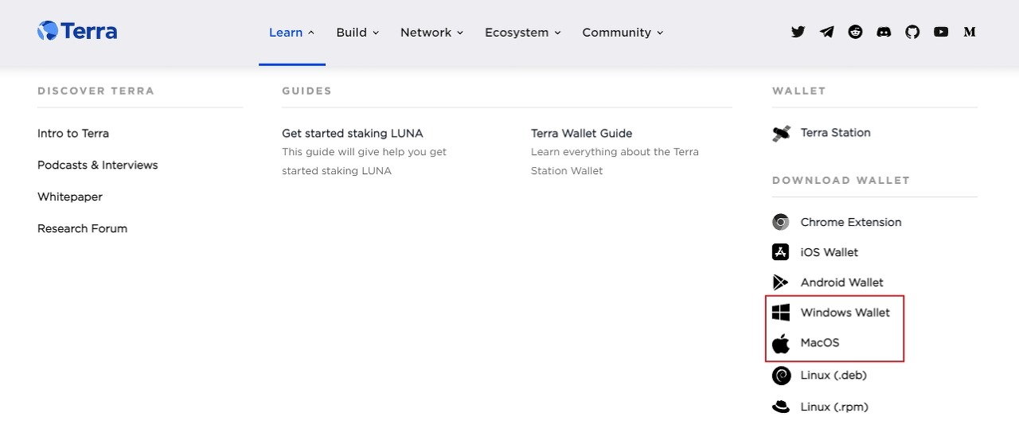Viewport: 1019px width, 440px height.
Task: Click the Terra logo in the header
Action: pos(77,32)
